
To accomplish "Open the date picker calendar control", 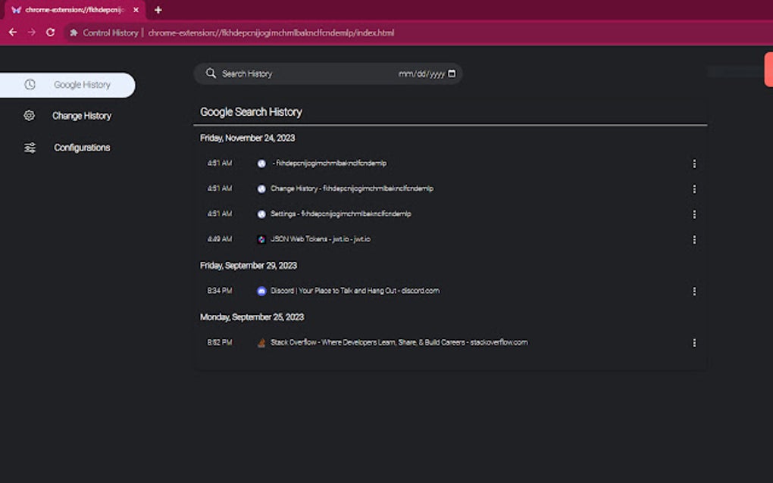I will [452, 73].
